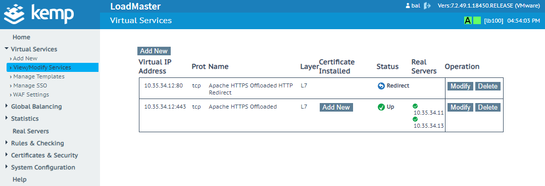Click the black and green A HA status indicator
The width and height of the screenshot is (545, 186).
click(468, 21)
